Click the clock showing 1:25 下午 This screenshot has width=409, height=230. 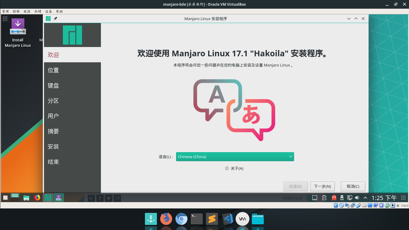[384, 198]
